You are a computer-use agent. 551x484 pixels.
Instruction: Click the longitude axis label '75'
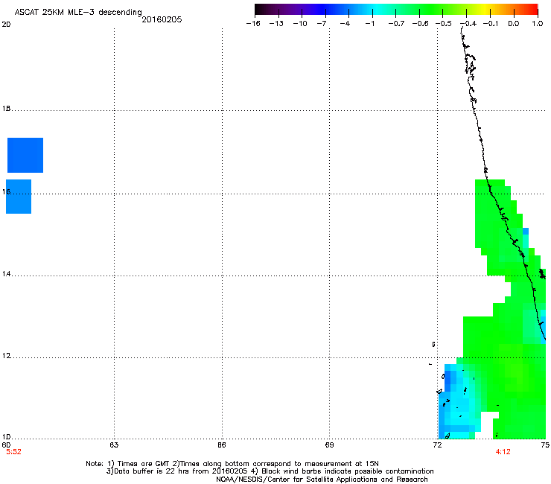[x=545, y=445]
